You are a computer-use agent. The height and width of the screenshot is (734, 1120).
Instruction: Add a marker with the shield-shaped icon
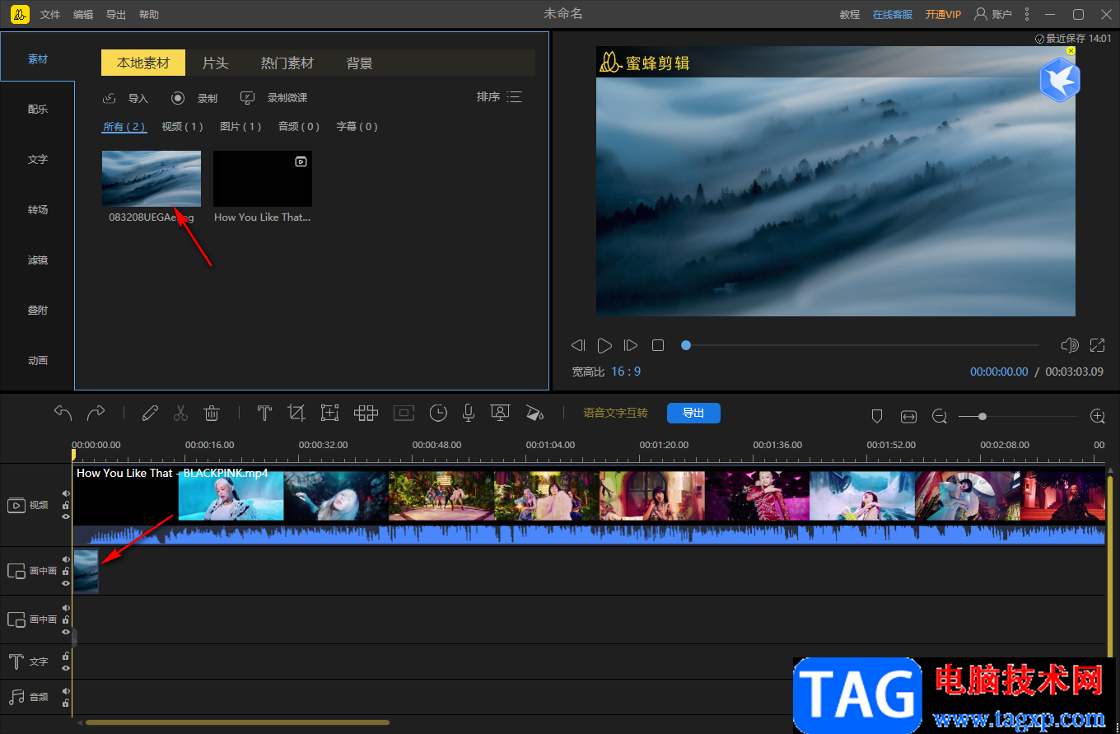tap(877, 417)
